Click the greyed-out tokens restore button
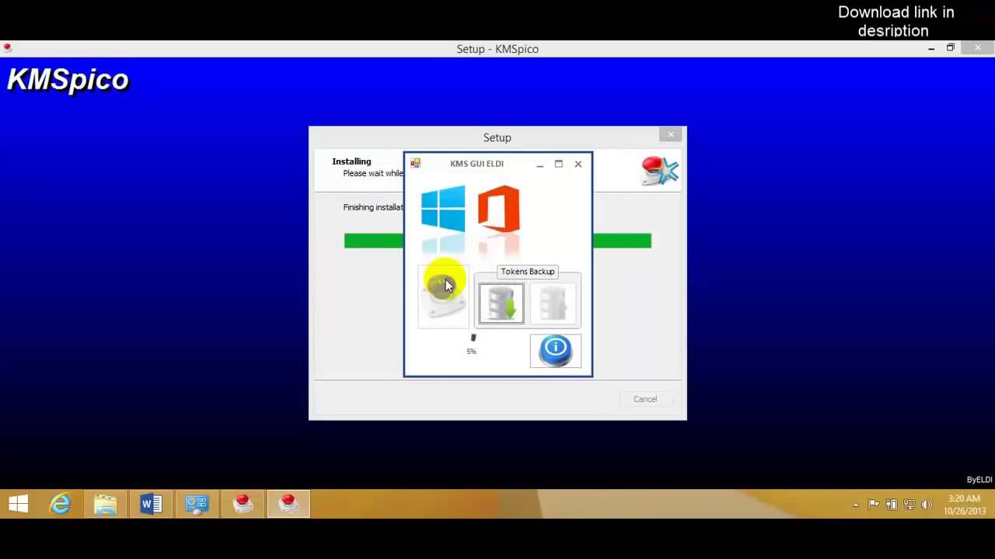995x559 pixels. click(553, 303)
